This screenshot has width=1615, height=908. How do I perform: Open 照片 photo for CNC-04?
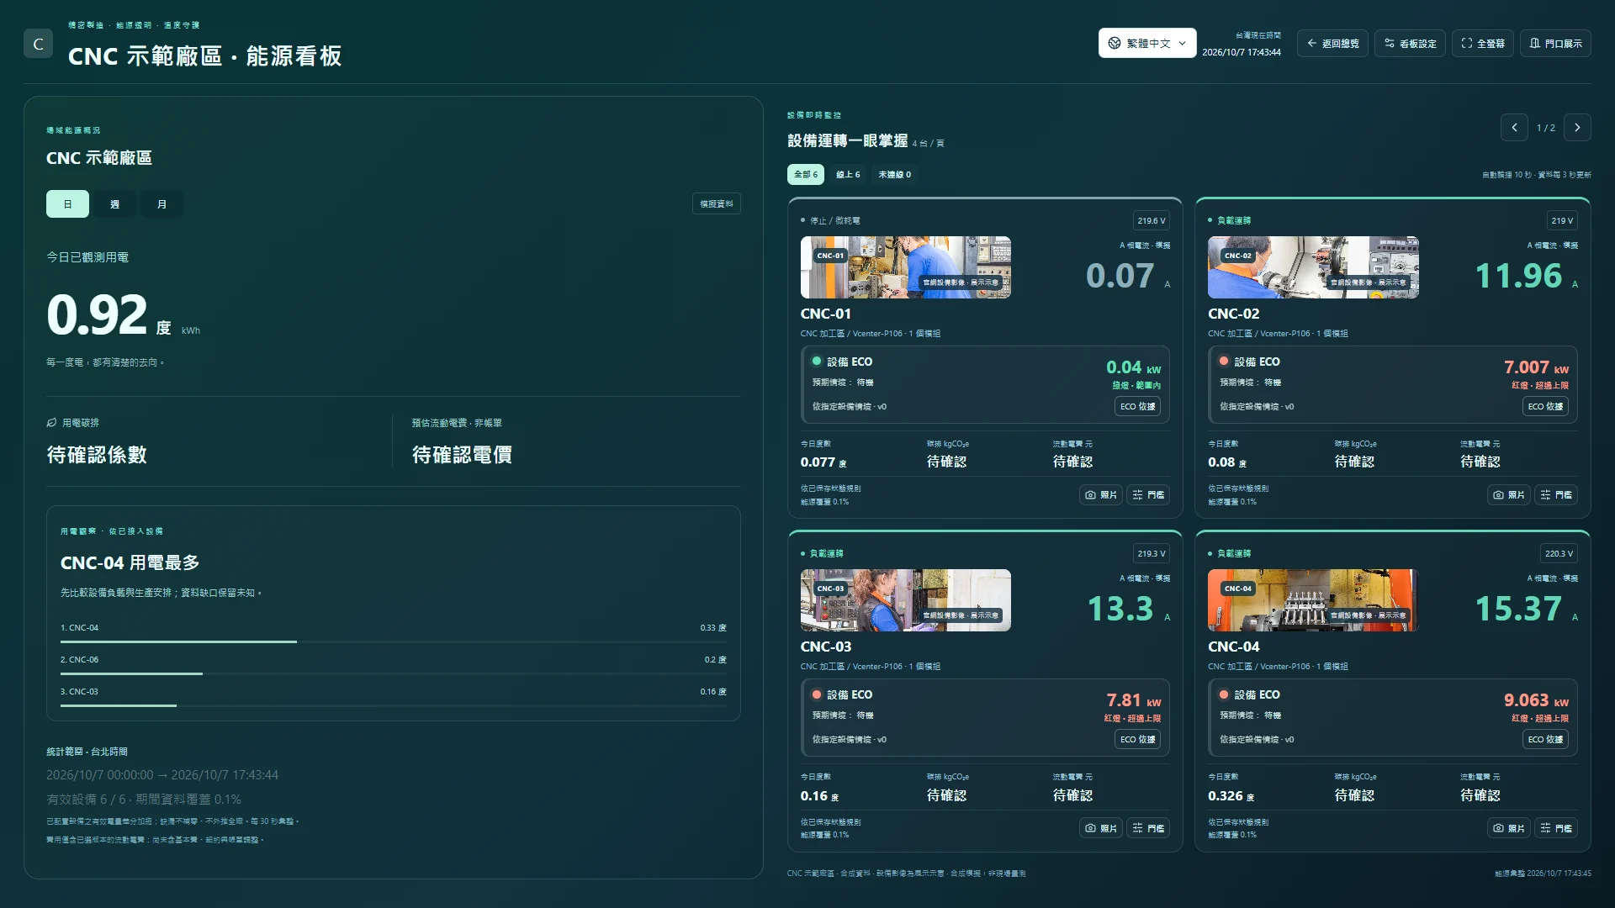[1508, 828]
